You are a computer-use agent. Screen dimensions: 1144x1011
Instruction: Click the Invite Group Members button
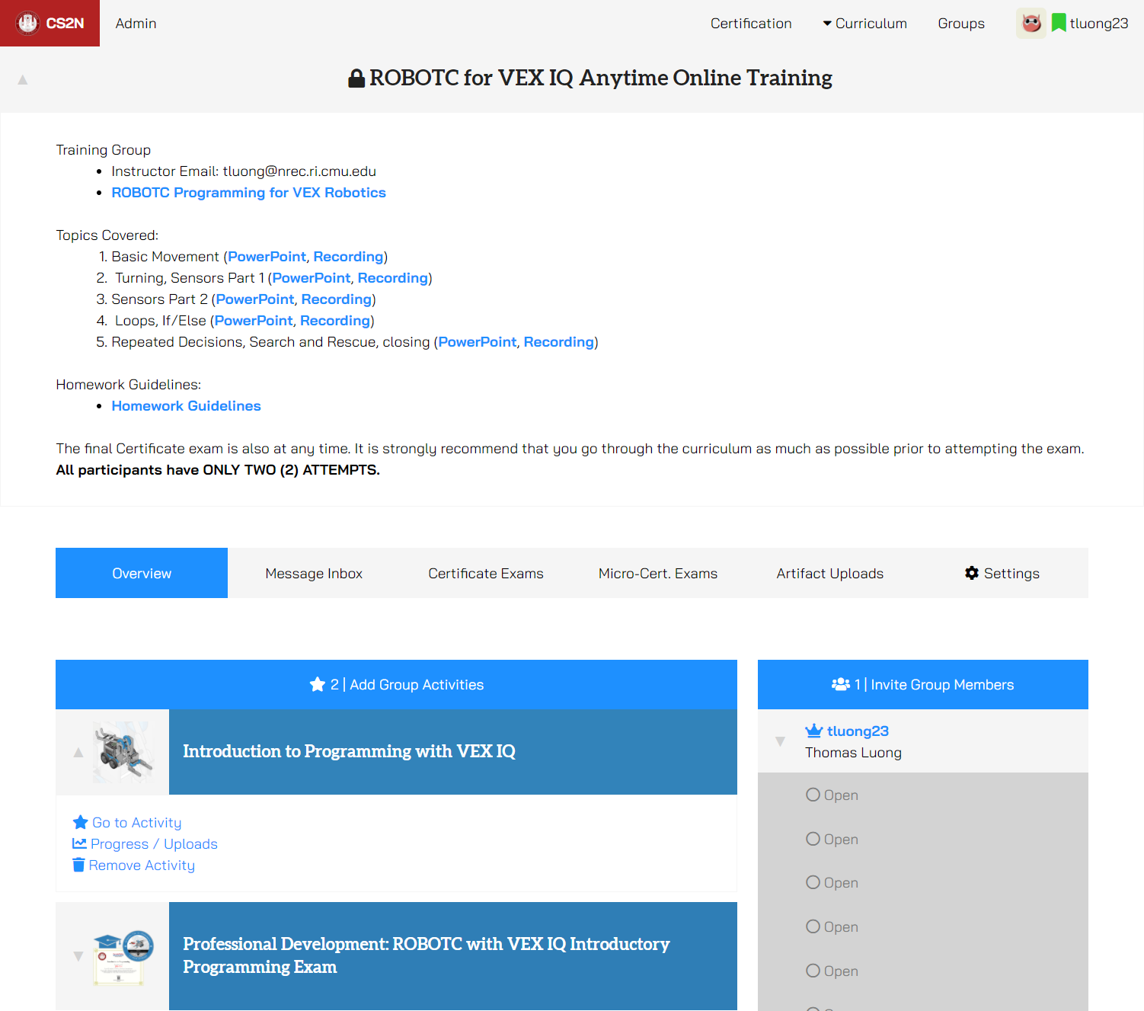click(922, 684)
